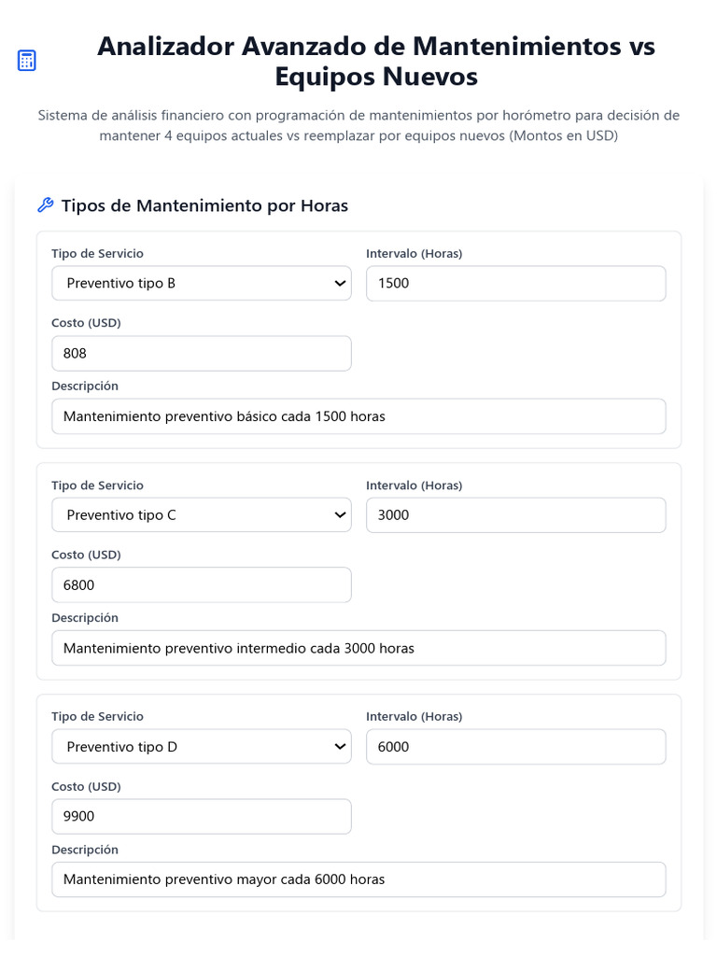
Task: Click the wrench icon by Tipos de Mantenimiento
Action: click(45, 205)
